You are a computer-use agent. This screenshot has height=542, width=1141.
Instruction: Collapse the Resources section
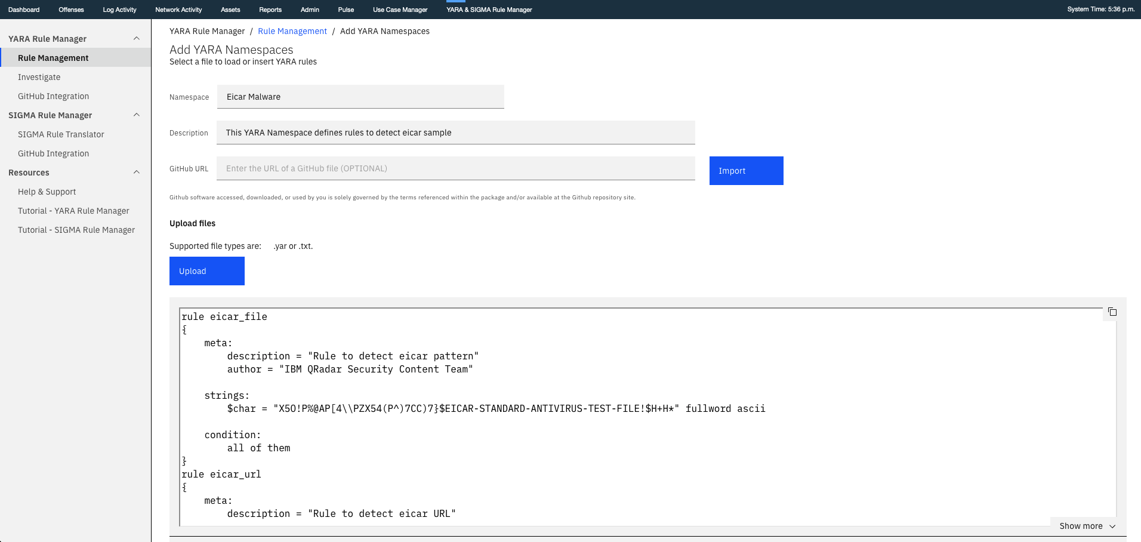tap(137, 172)
